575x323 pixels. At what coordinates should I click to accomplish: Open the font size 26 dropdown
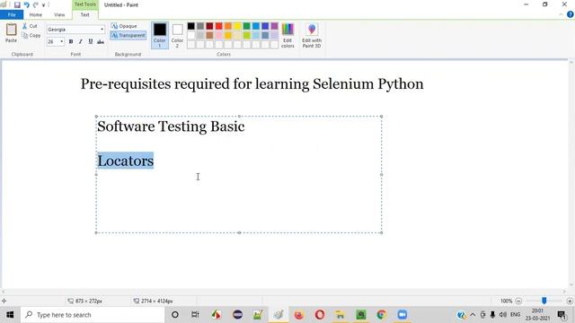(x=62, y=42)
